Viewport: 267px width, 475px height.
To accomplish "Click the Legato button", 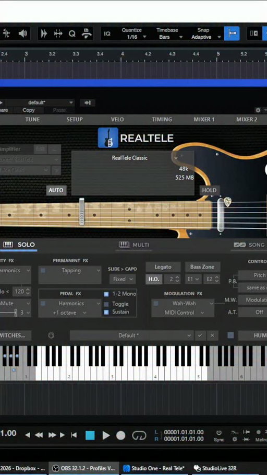I will click(x=163, y=267).
